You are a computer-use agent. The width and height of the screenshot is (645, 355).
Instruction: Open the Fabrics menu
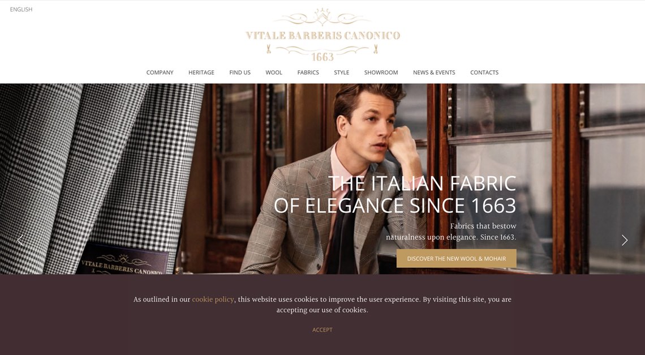[308, 72]
